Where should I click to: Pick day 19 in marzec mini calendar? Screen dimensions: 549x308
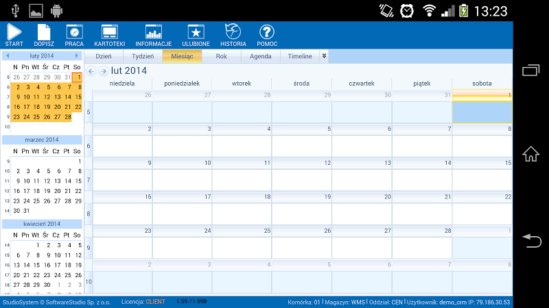[x=47, y=191]
